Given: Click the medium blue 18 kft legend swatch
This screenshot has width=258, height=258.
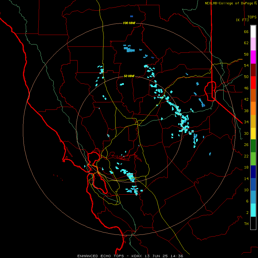Looking at the screenshot, I should click(253, 184).
